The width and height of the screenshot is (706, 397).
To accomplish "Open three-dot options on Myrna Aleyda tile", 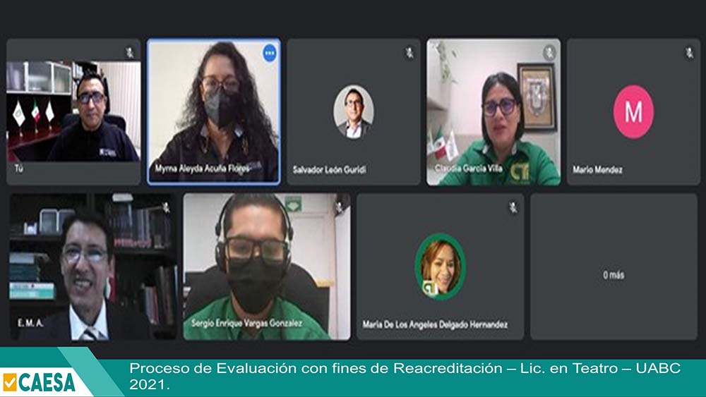I will click(270, 53).
